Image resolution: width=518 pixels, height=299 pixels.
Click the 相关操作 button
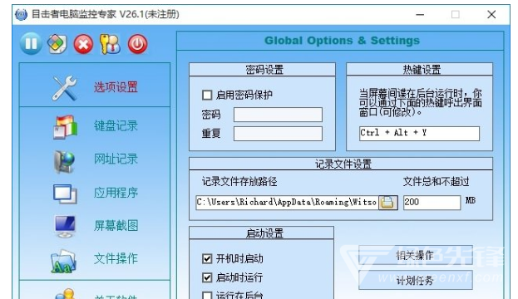coord(415,255)
